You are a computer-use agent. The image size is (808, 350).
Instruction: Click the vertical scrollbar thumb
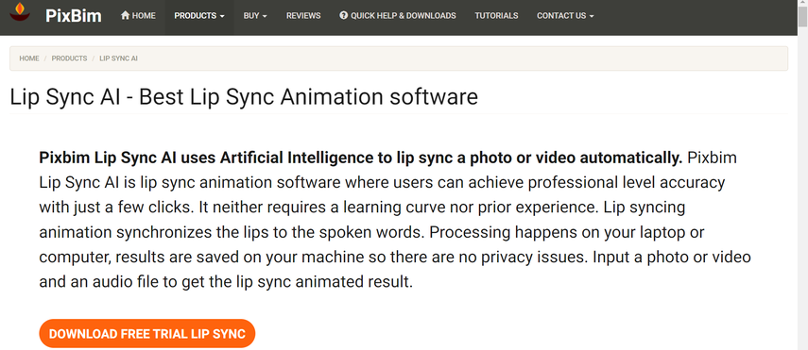pyautogui.click(x=802, y=16)
